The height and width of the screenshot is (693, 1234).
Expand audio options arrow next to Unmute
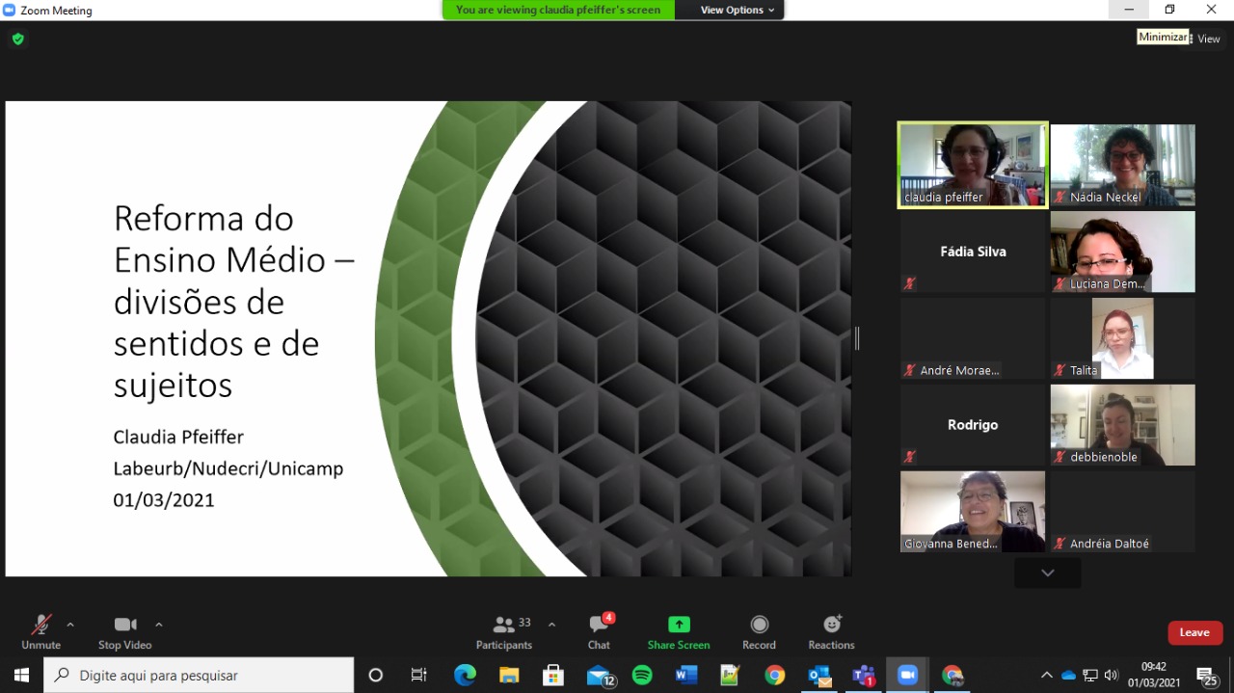pos(70,625)
